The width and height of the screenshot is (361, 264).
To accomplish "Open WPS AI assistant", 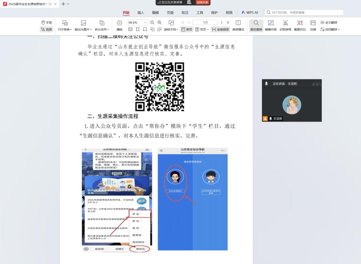I will tap(250, 12).
